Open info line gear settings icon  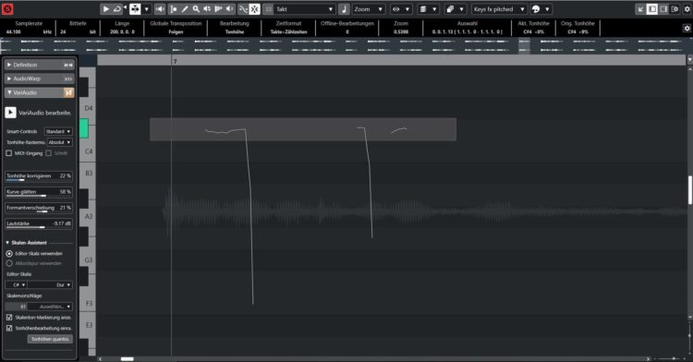click(x=687, y=28)
